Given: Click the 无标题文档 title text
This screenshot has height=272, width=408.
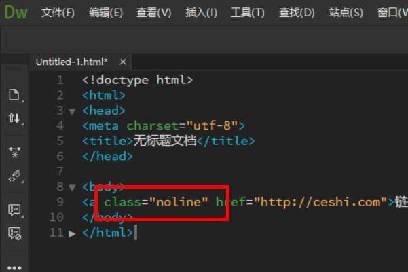Looking at the screenshot, I should (165, 141).
